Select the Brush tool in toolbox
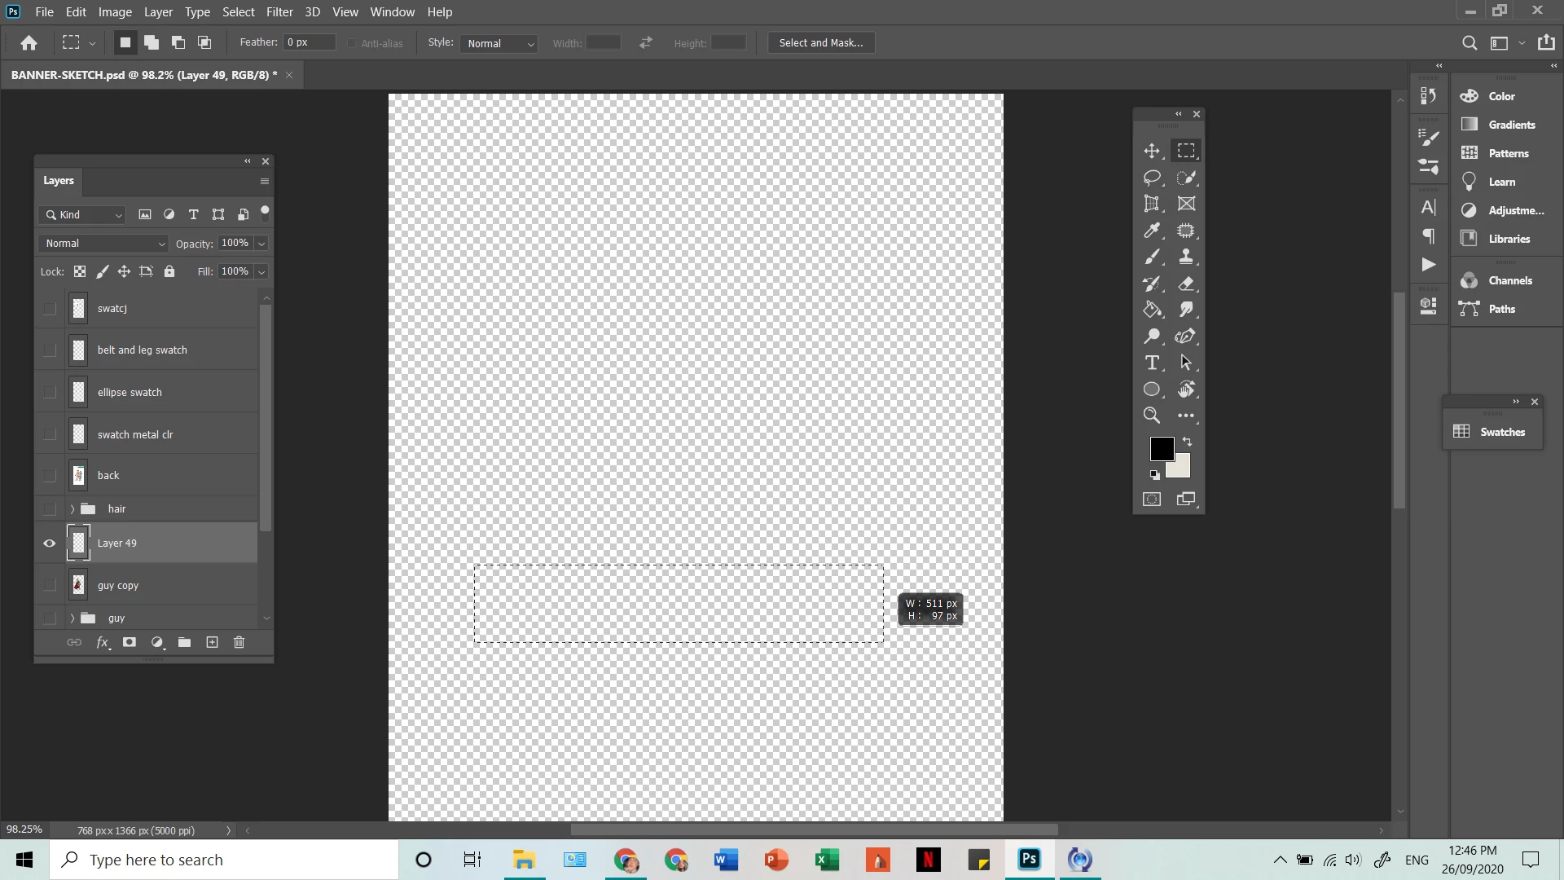 click(x=1152, y=257)
